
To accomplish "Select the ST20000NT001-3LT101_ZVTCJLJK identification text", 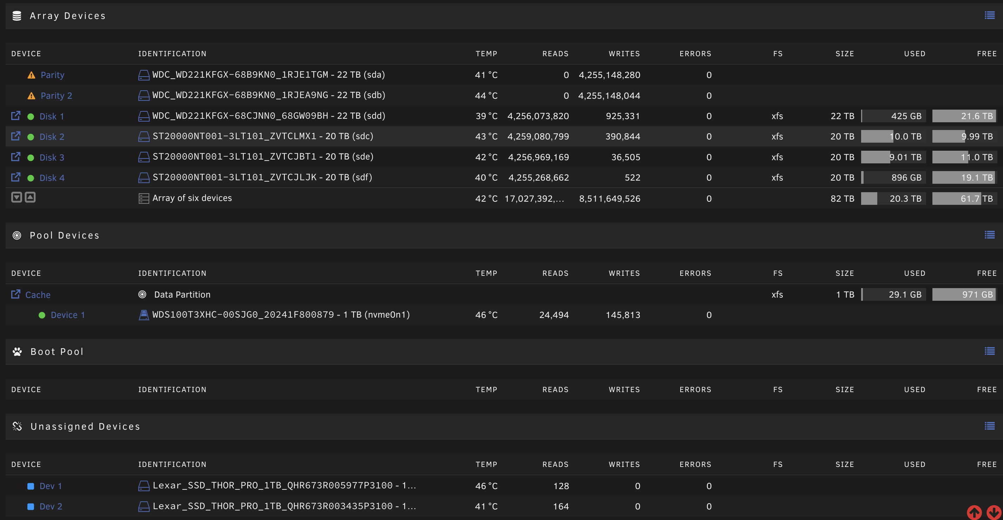I will point(234,177).
